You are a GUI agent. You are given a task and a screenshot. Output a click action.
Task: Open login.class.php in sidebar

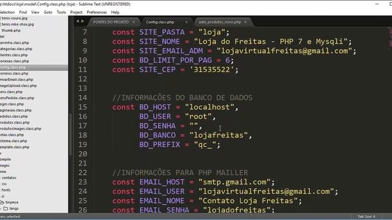click(x=12, y=104)
